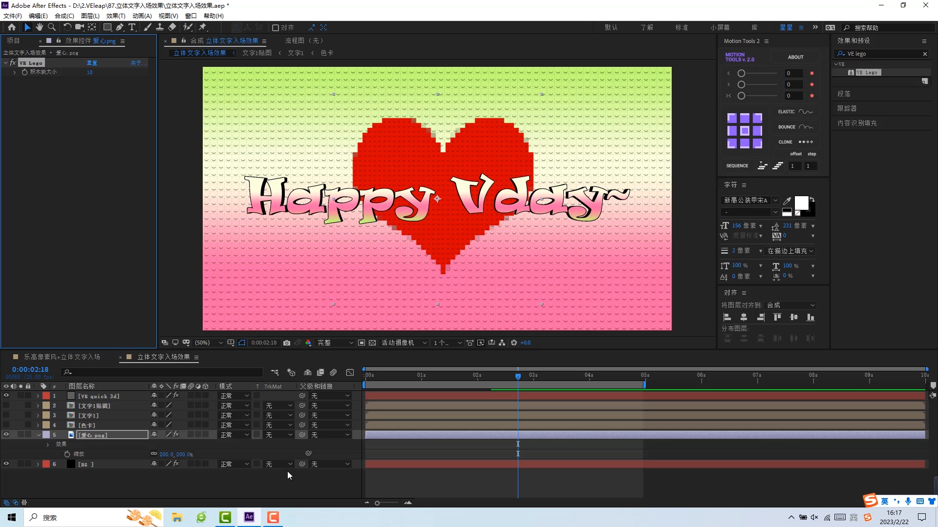Select the Pen tool in toolbar
938x527 pixels.
120,27
